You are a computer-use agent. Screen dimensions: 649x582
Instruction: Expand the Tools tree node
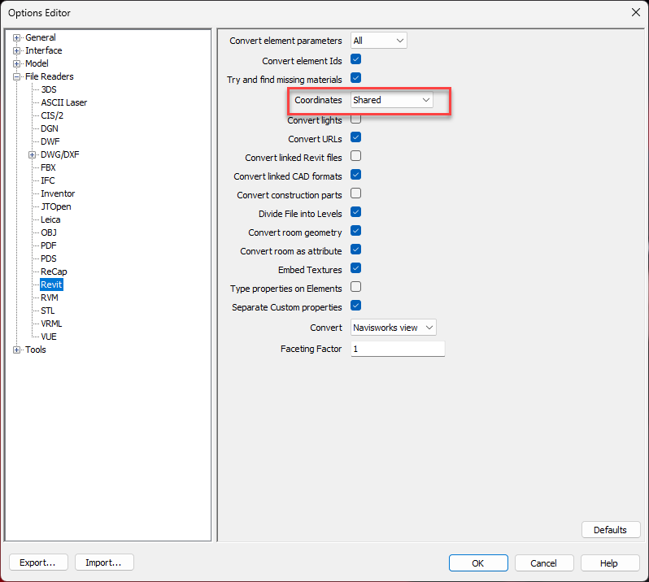pyautogui.click(x=16, y=350)
